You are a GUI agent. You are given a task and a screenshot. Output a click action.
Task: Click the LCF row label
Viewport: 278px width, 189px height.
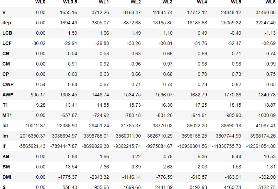(7, 43)
